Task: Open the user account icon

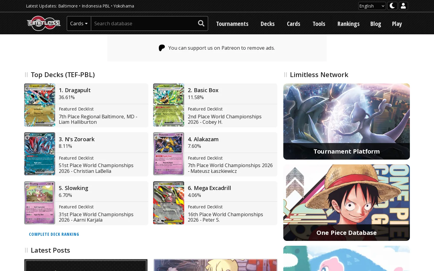Action: [x=403, y=6]
